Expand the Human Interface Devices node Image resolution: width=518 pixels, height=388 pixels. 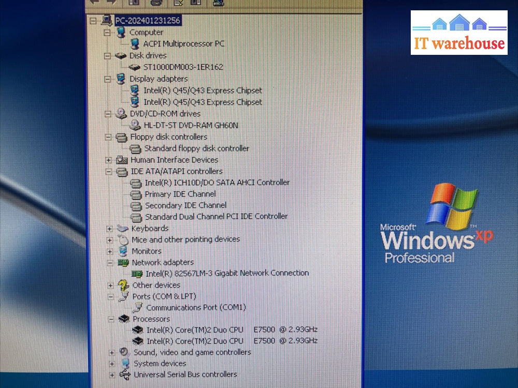[x=109, y=160]
